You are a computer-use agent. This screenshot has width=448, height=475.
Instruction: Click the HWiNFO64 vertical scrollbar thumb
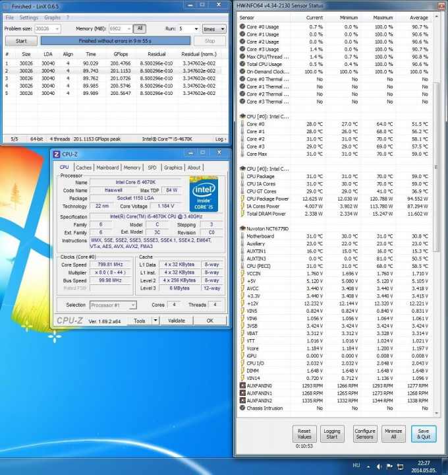point(436,167)
